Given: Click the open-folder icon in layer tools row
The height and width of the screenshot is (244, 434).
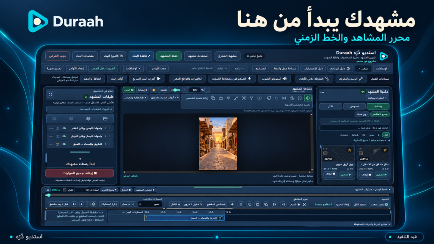Looking at the screenshot, I should [x=105, y=119].
